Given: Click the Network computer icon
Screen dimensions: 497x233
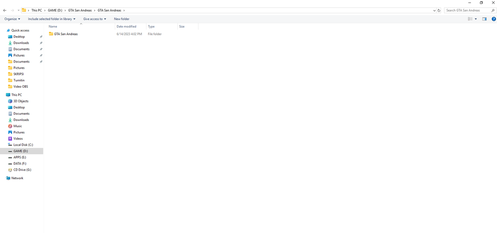Looking at the screenshot, I should [x=8, y=178].
